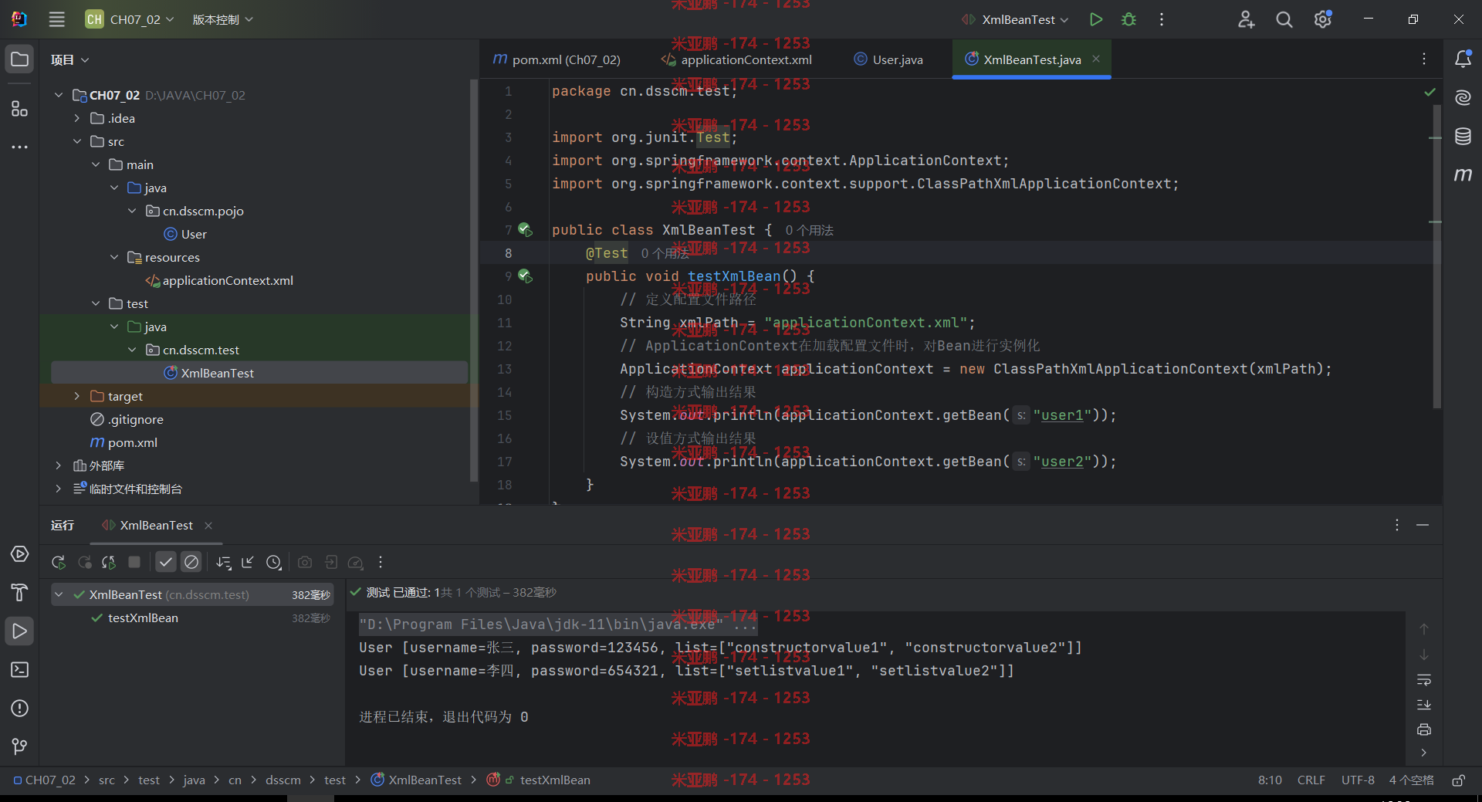Print the console output

(1424, 729)
